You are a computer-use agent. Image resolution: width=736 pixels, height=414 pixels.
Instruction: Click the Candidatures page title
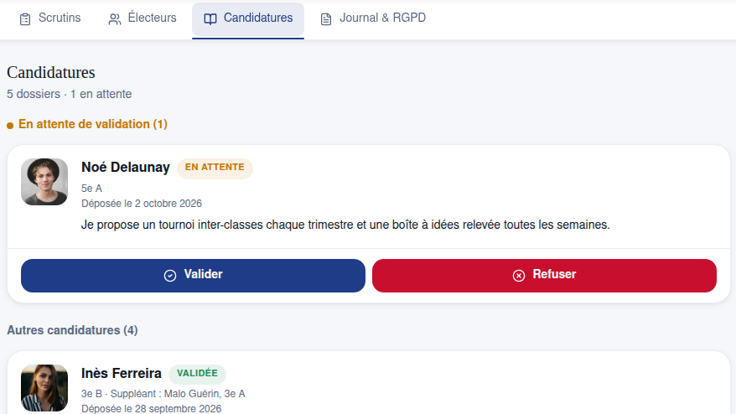[50, 73]
